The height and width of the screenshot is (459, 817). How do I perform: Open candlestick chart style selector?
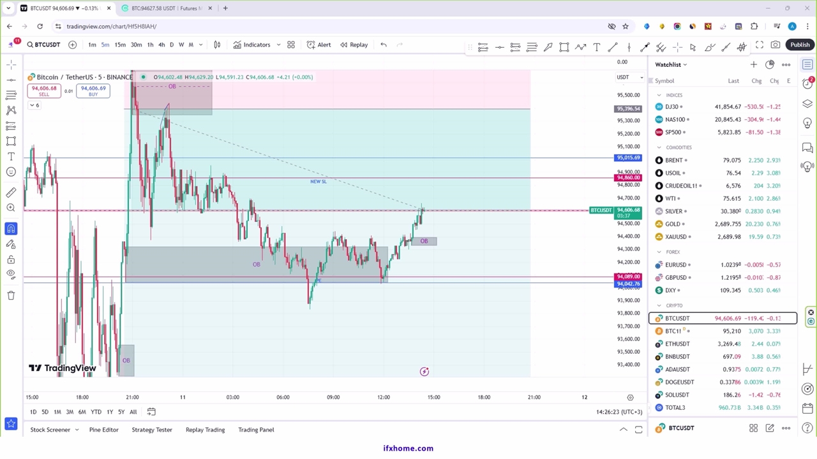pyautogui.click(x=217, y=45)
